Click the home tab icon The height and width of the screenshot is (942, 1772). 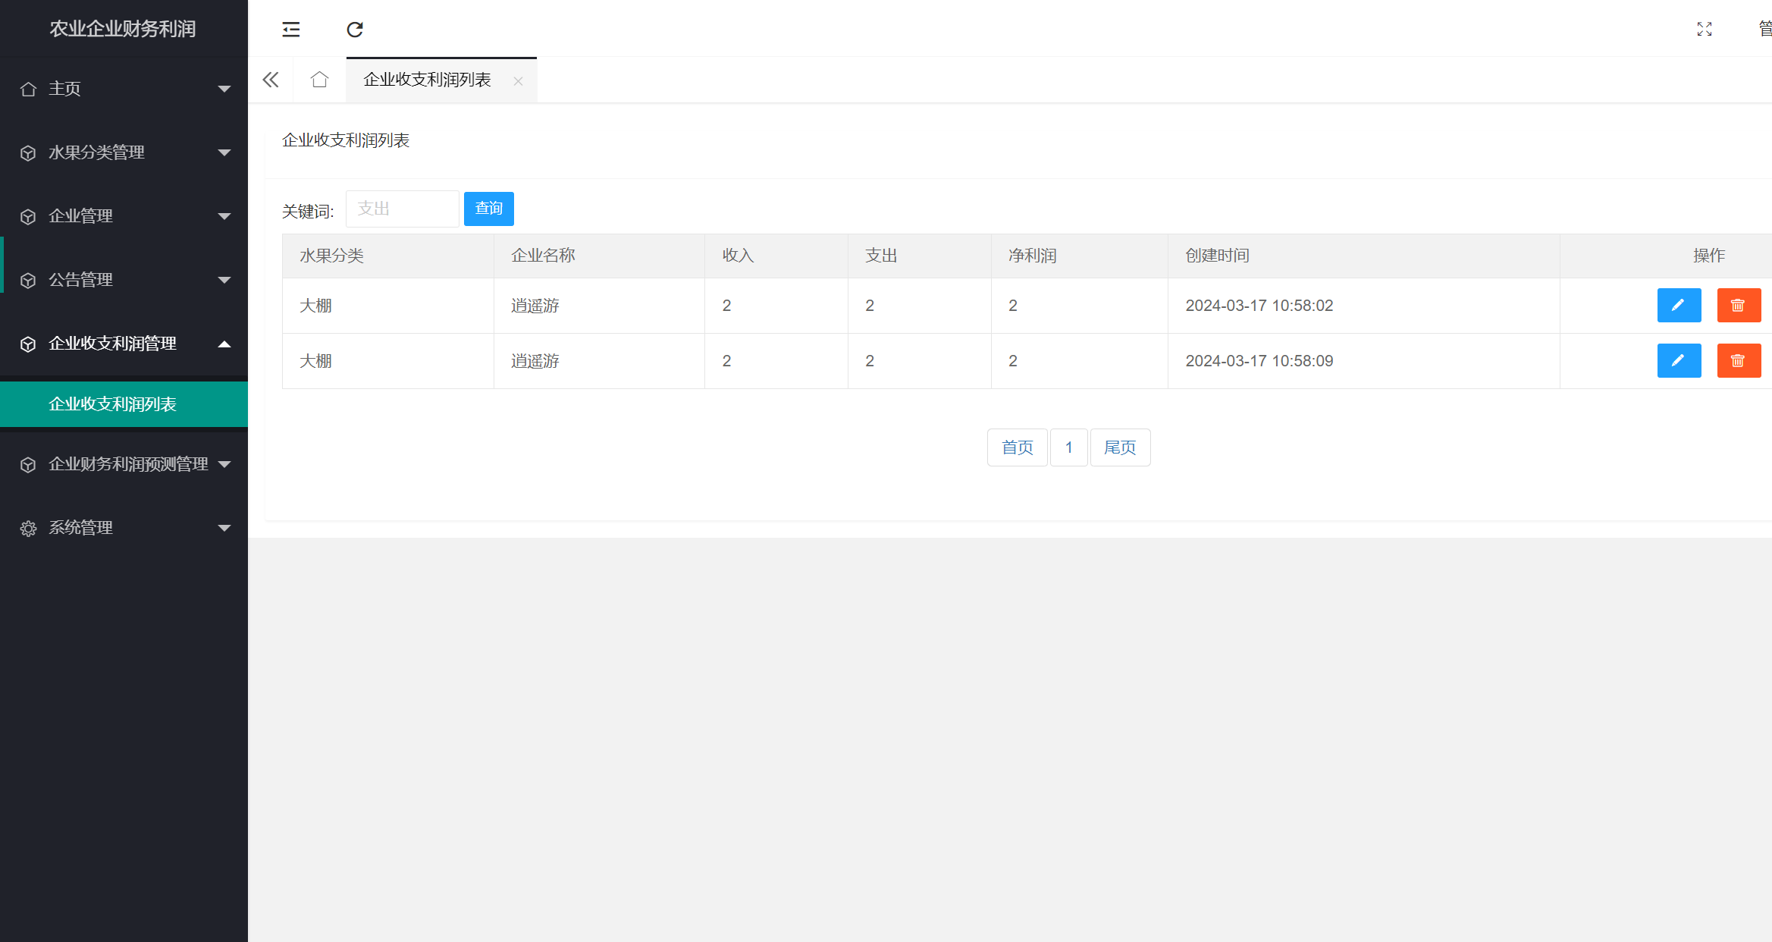coord(319,80)
